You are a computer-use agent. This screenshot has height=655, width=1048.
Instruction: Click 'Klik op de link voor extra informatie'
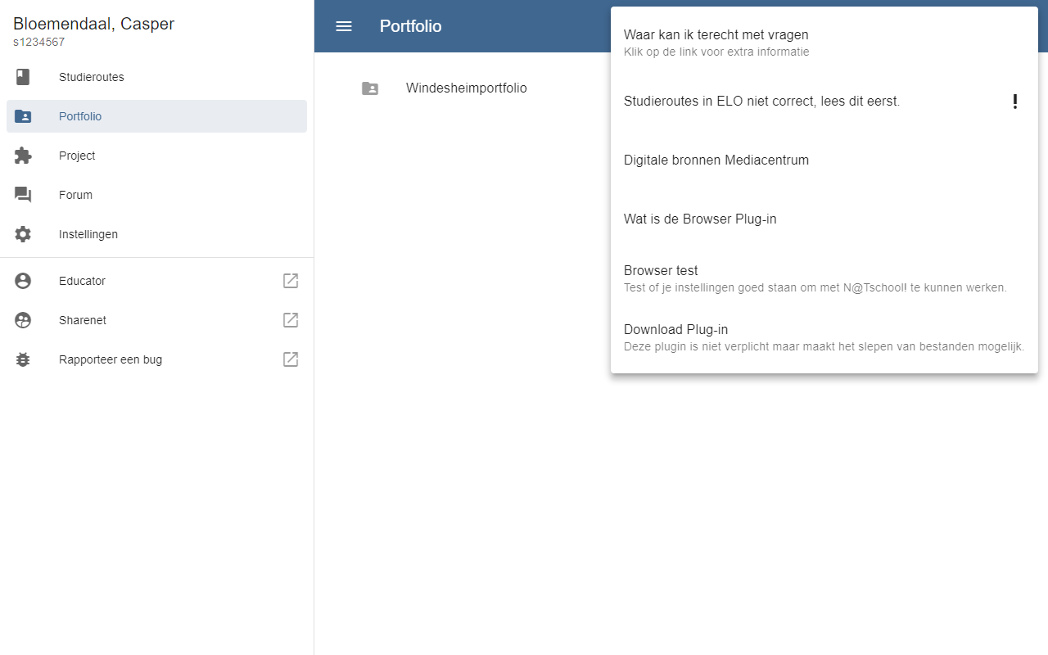(x=716, y=52)
